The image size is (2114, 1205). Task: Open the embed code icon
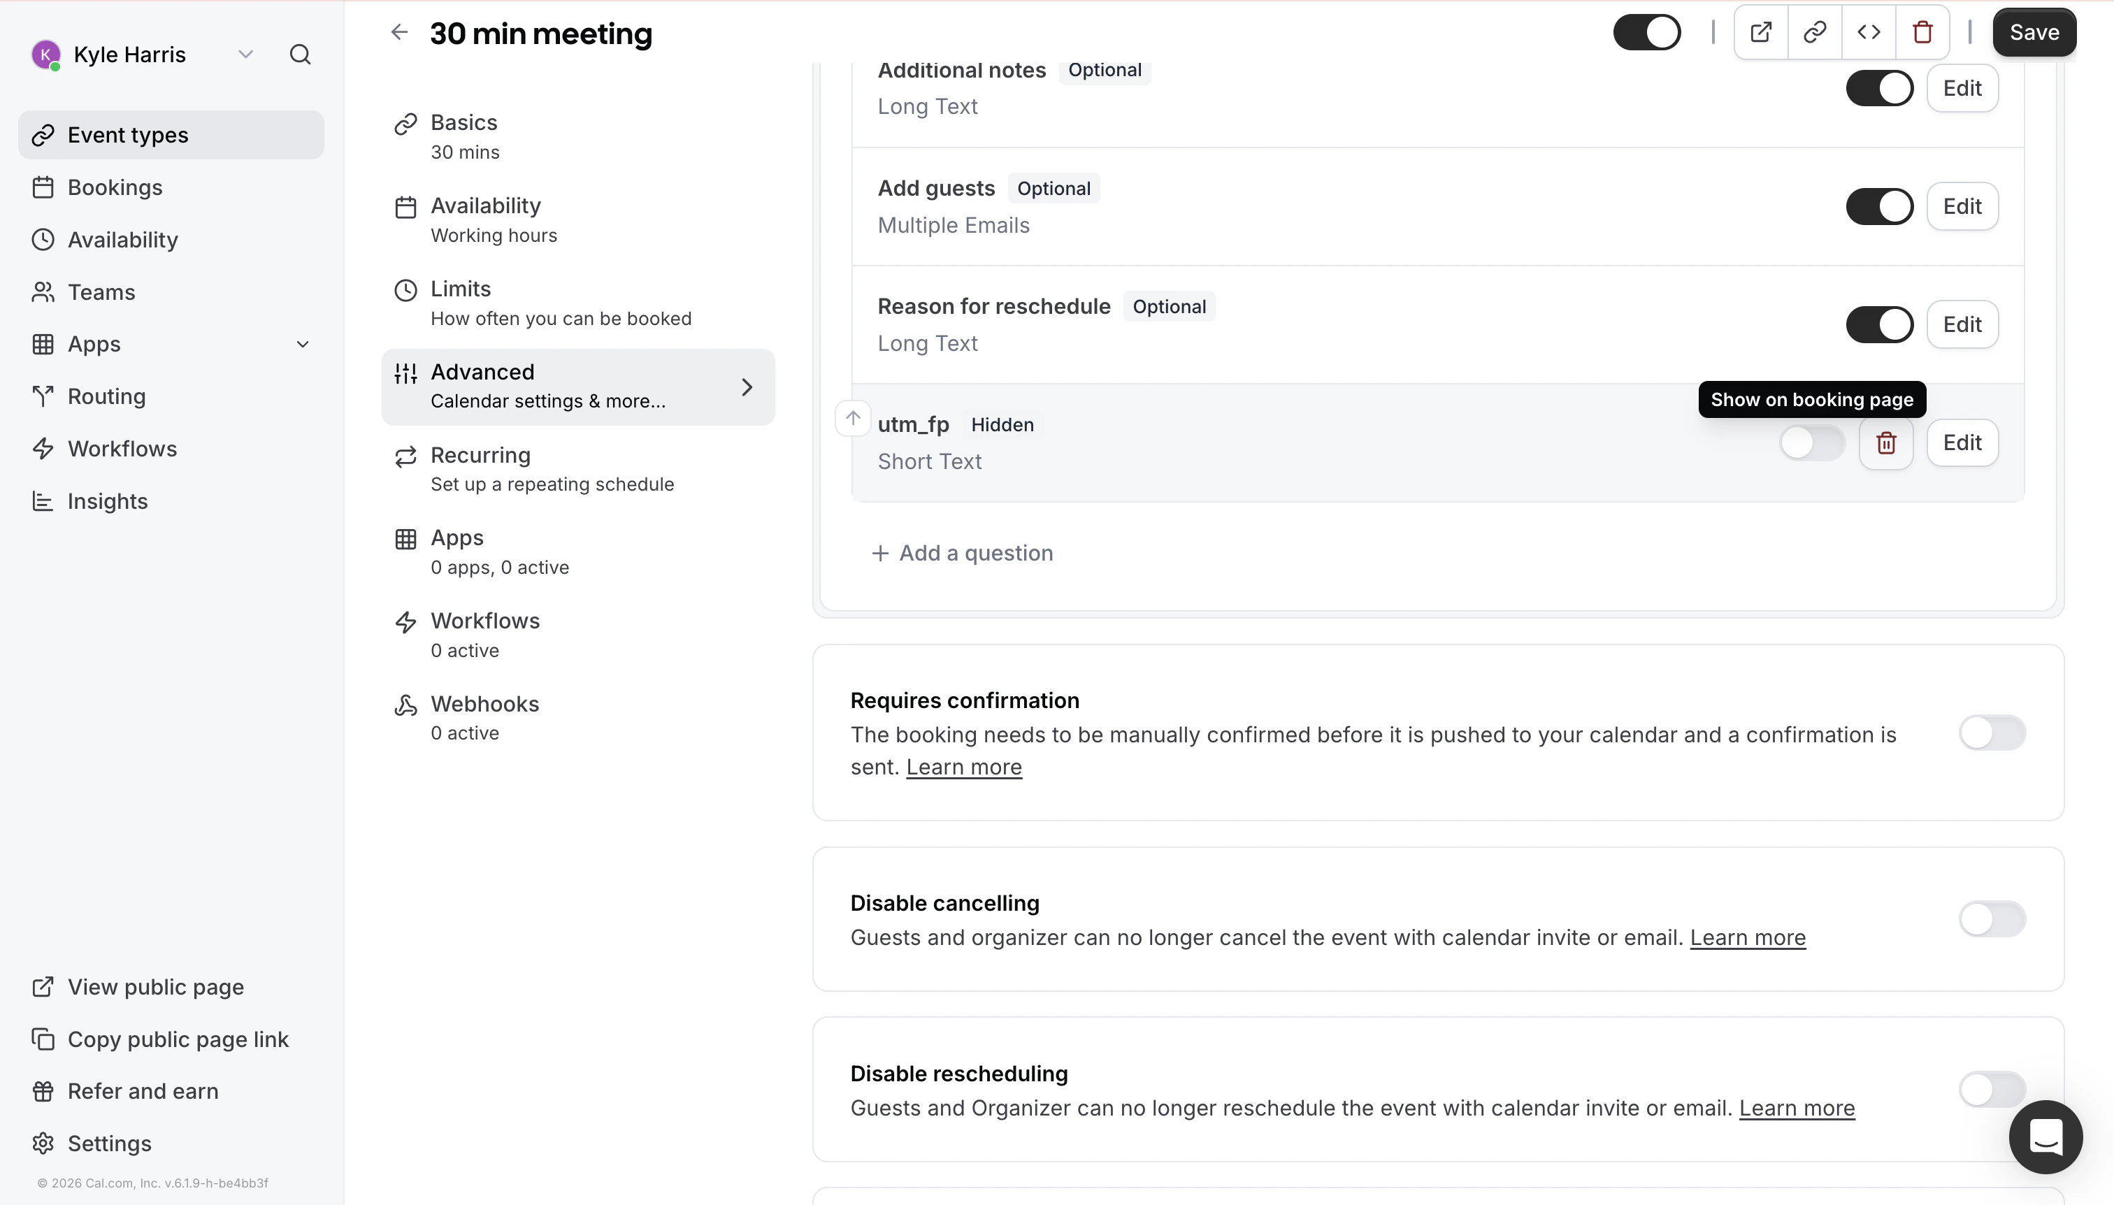pyautogui.click(x=1868, y=32)
